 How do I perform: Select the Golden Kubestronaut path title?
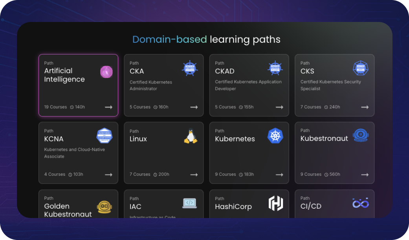tap(68, 210)
